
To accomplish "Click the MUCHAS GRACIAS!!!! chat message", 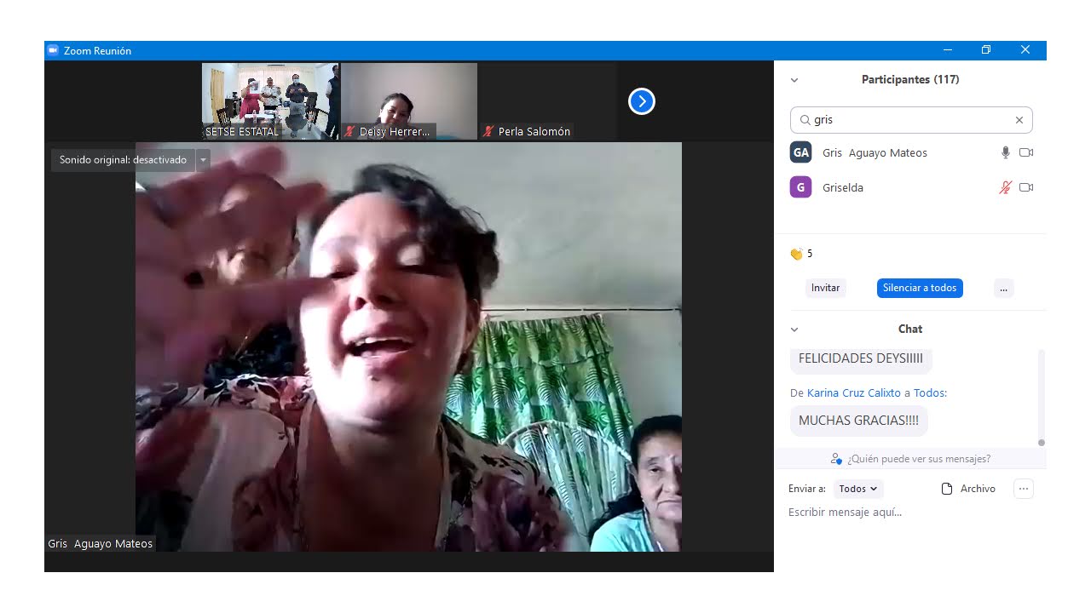I will click(x=858, y=421).
